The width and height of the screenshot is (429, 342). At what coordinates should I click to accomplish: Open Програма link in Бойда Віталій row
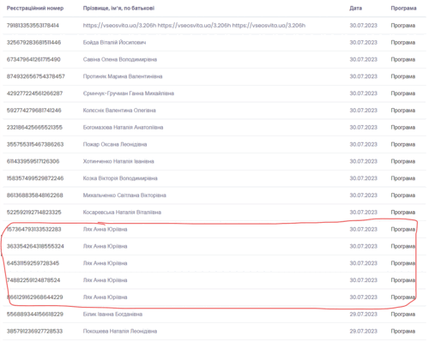[x=403, y=43]
